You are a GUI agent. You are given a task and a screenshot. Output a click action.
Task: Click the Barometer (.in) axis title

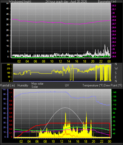pyautogui.click(x=107, y=2)
